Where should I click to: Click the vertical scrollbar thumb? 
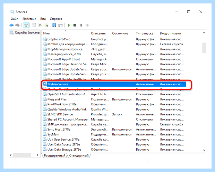pyautogui.click(x=204, y=48)
